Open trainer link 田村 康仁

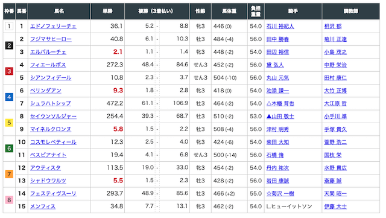click(x=335, y=78)
